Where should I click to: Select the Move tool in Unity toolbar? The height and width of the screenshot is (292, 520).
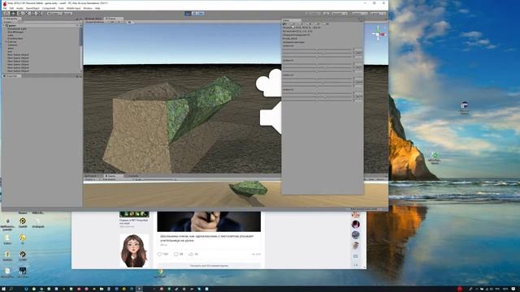pos(13,14)
